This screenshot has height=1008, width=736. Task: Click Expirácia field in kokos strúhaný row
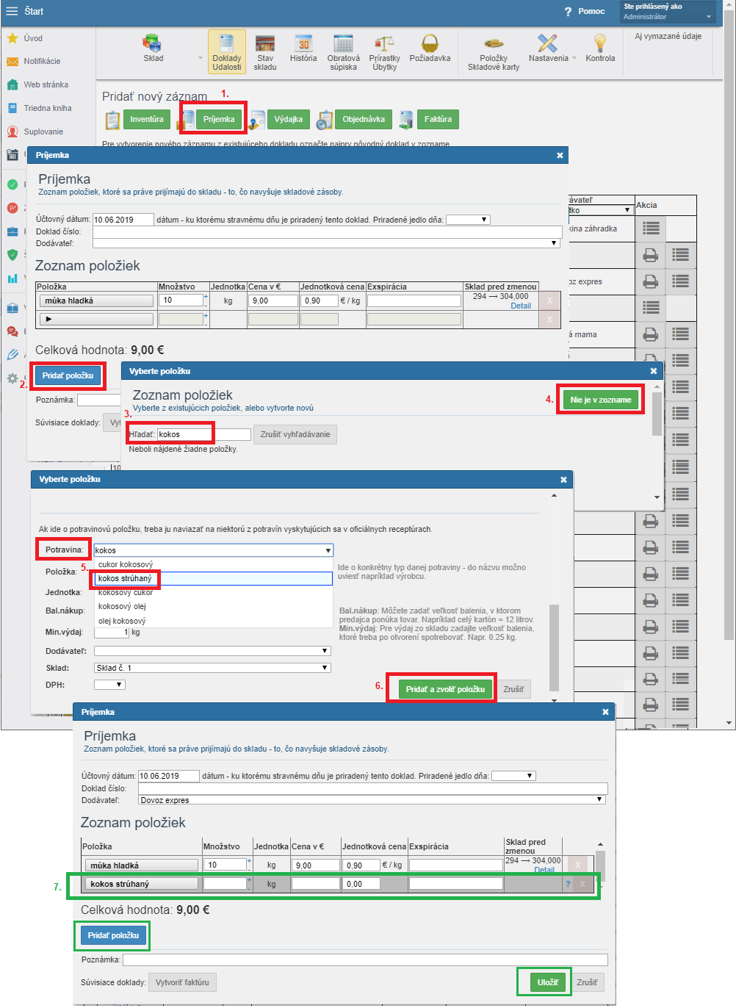point(456,884)
